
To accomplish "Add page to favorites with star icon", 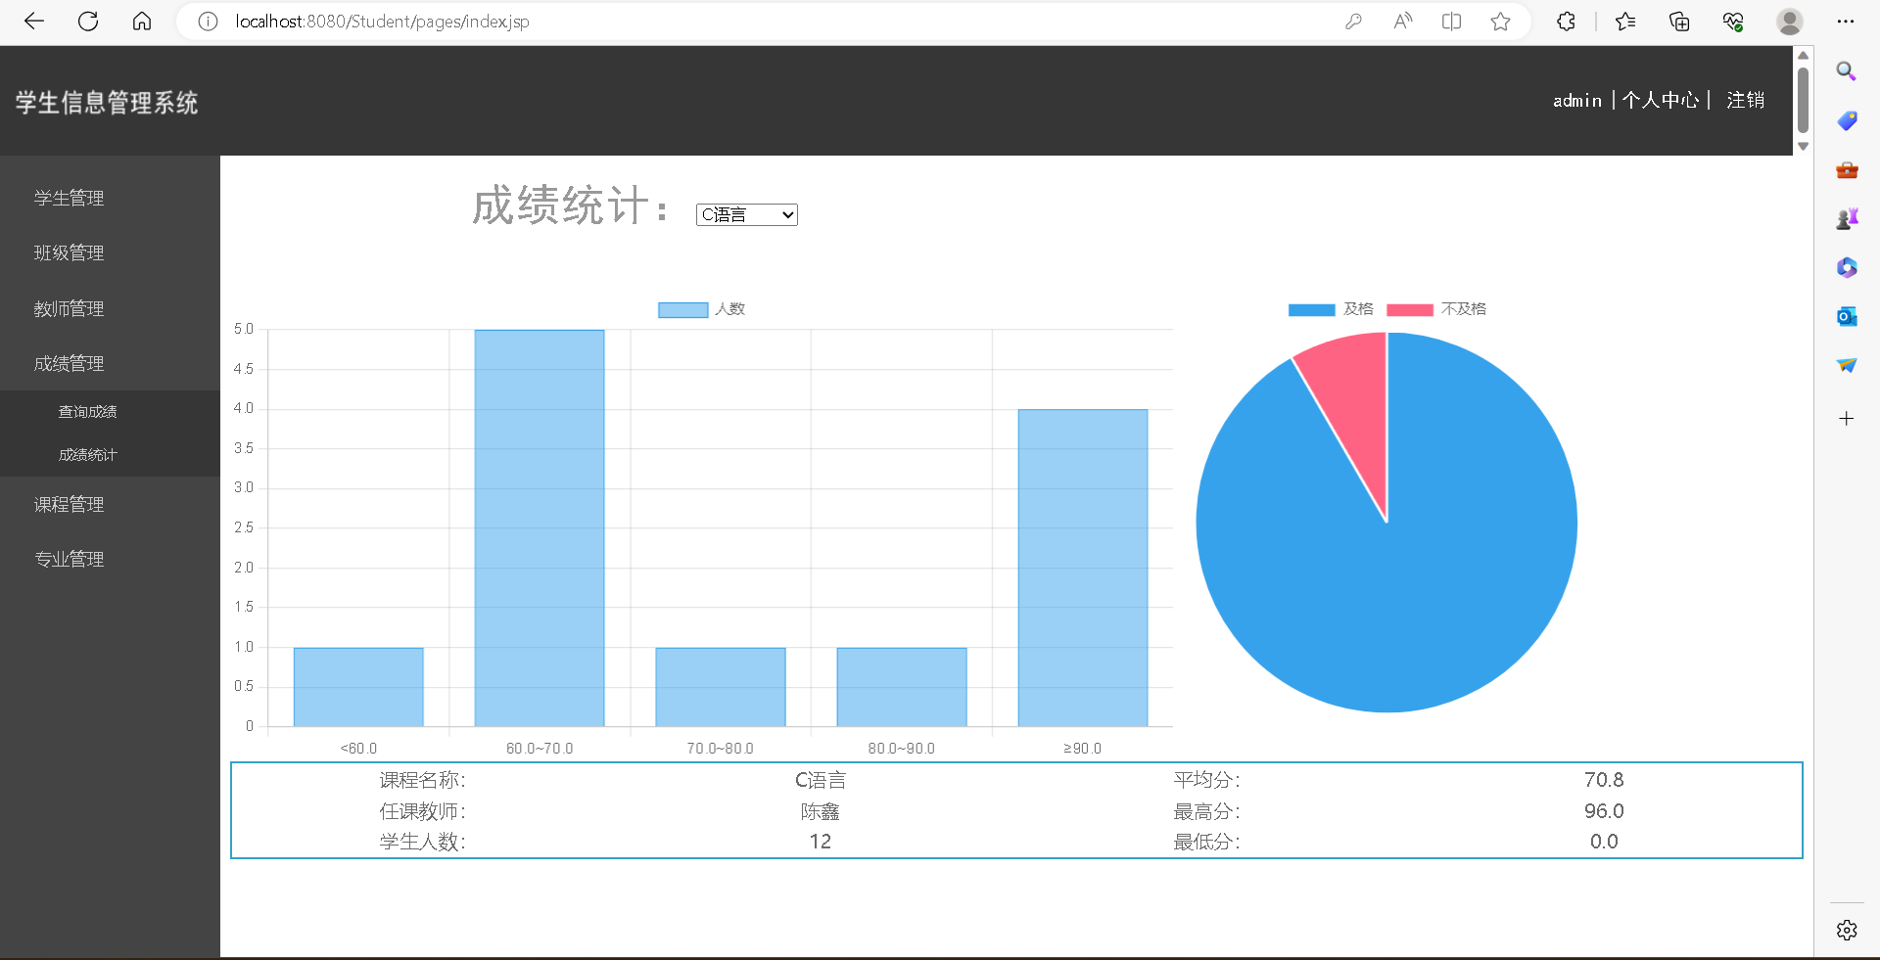I will coord(1500,22).
